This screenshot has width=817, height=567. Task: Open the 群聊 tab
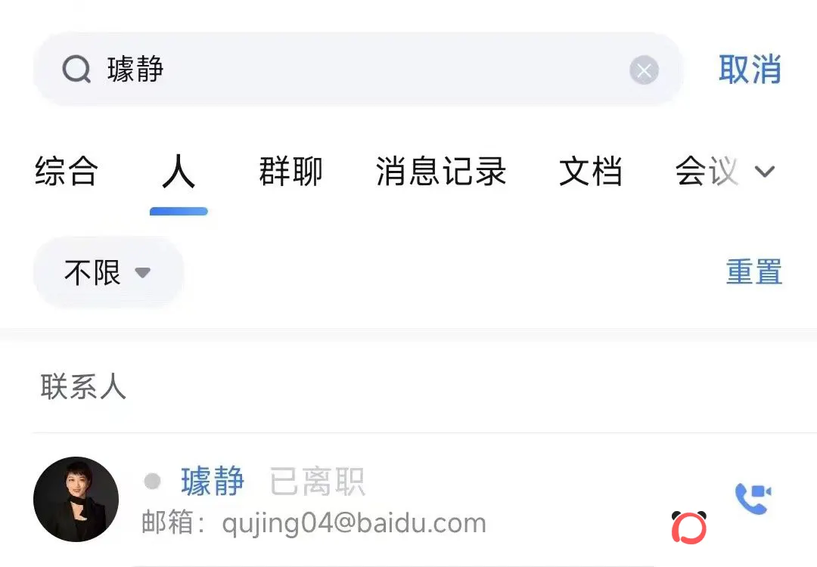[290, 172]
